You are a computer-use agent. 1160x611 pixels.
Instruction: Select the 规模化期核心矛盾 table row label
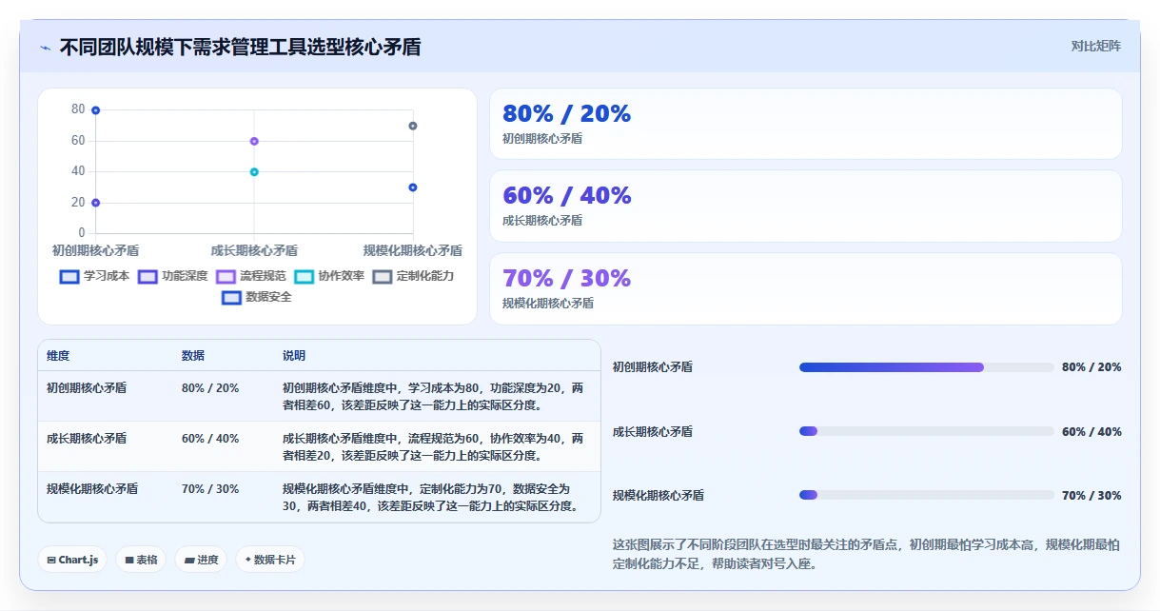92,489
